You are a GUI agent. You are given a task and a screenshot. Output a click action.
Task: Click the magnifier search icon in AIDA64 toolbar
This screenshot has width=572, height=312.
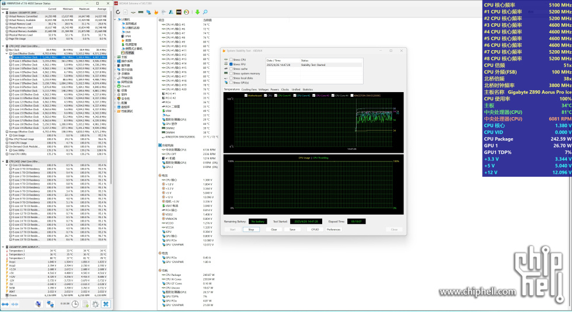click(205, 12)
